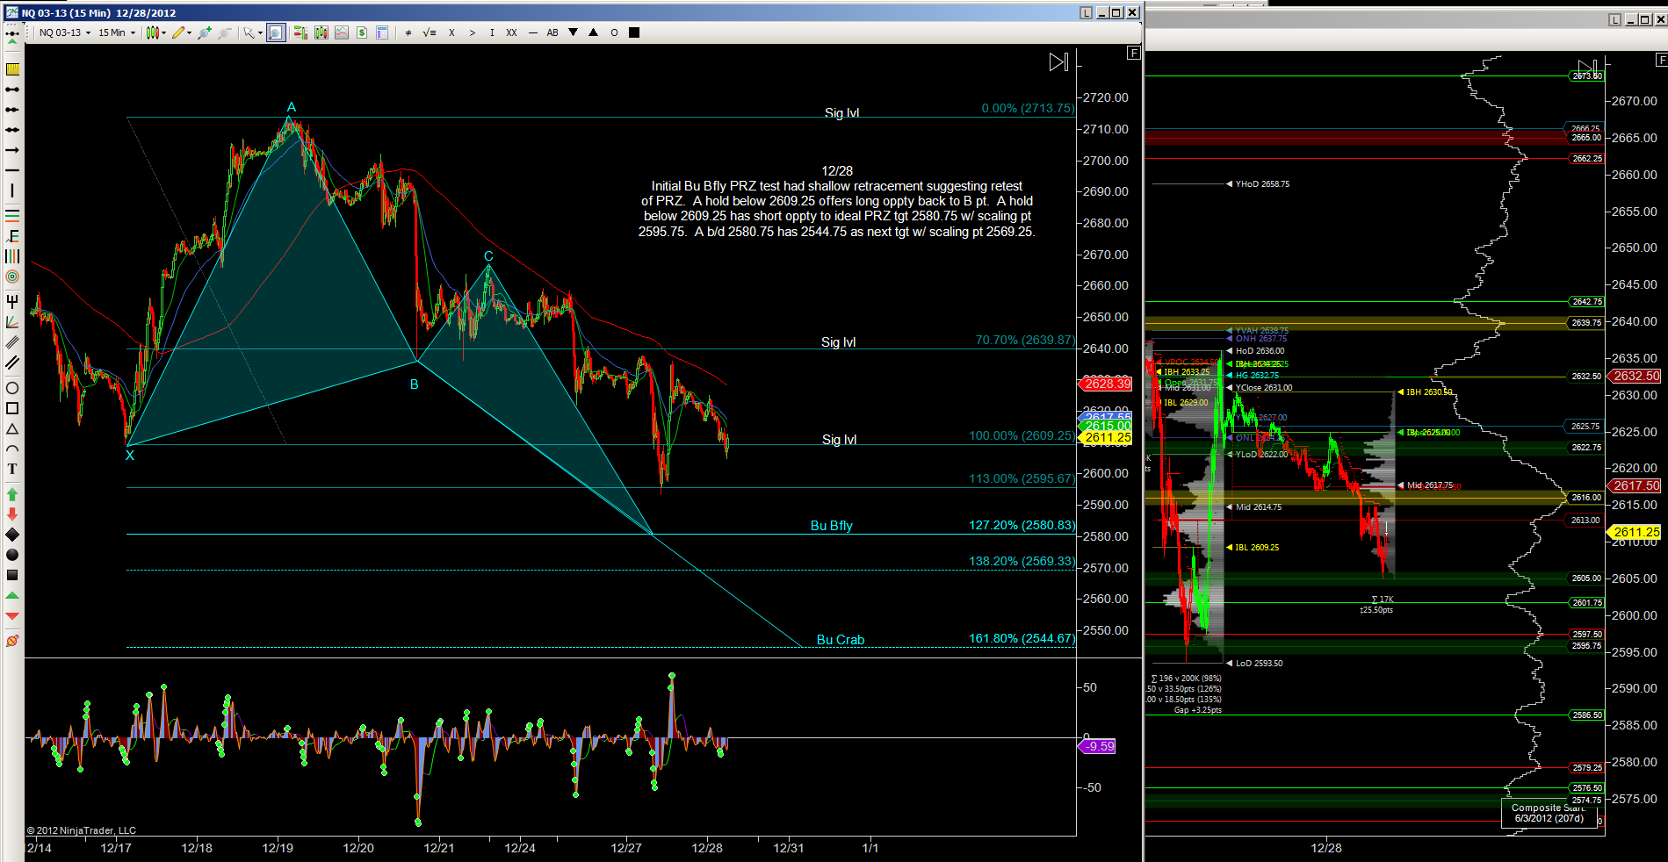This screenshot has width=1668, height=862.
Task: Click the Indicators toolbar button
Action: pos(341,32)
